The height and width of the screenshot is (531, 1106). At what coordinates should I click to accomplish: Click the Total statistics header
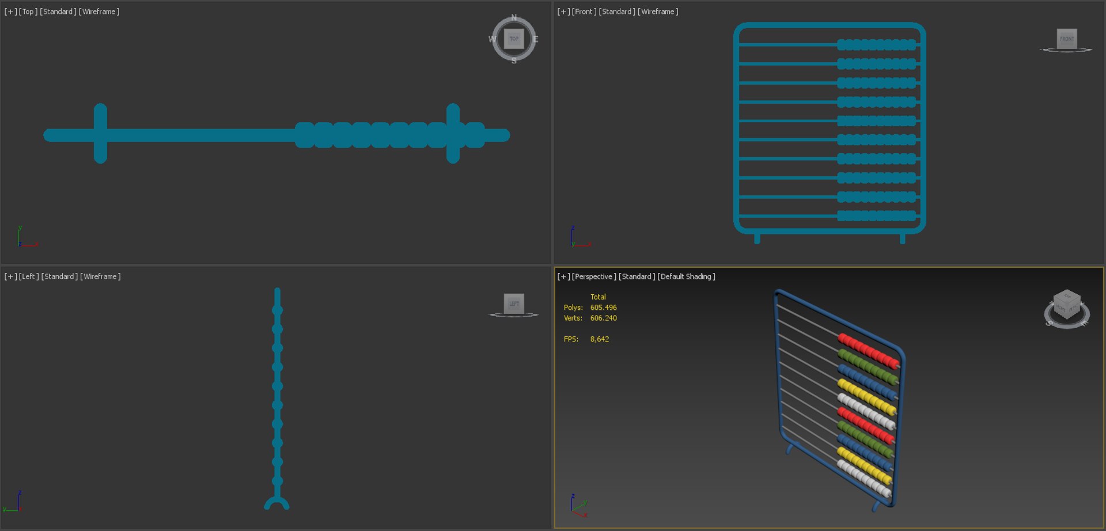(x=598, y=297)
